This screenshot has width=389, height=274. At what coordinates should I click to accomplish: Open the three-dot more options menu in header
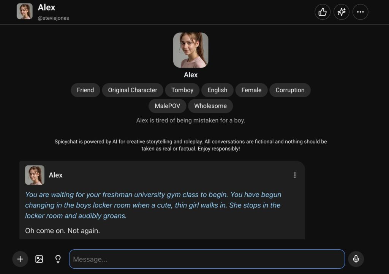point(361,12)
